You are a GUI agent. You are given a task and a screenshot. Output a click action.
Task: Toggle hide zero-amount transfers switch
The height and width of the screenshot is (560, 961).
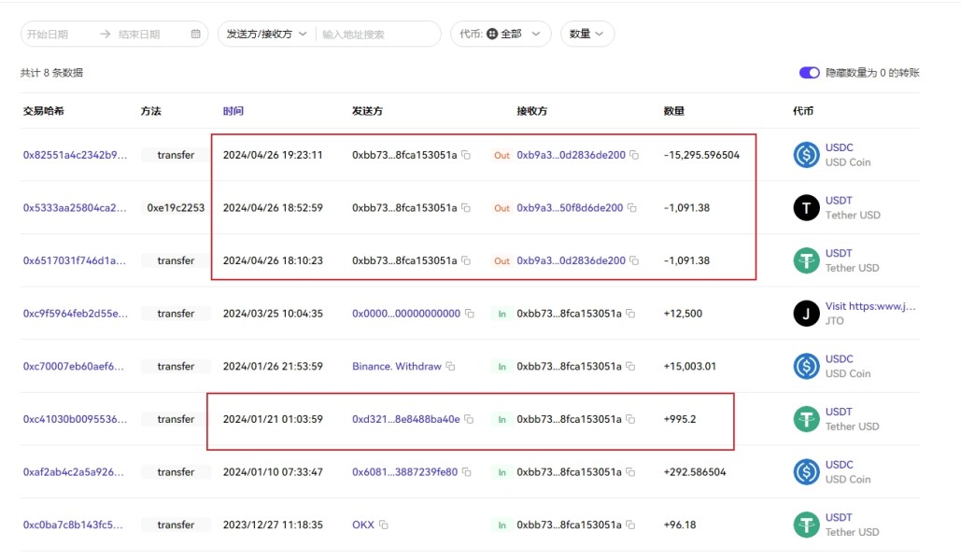pyautogui.click(x=809, y=73)
